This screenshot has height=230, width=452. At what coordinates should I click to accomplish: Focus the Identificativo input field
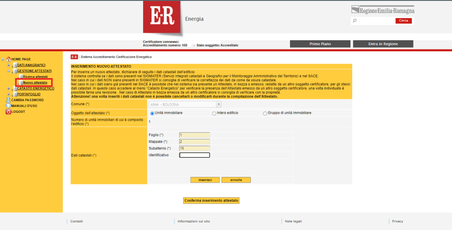point(195,155)
